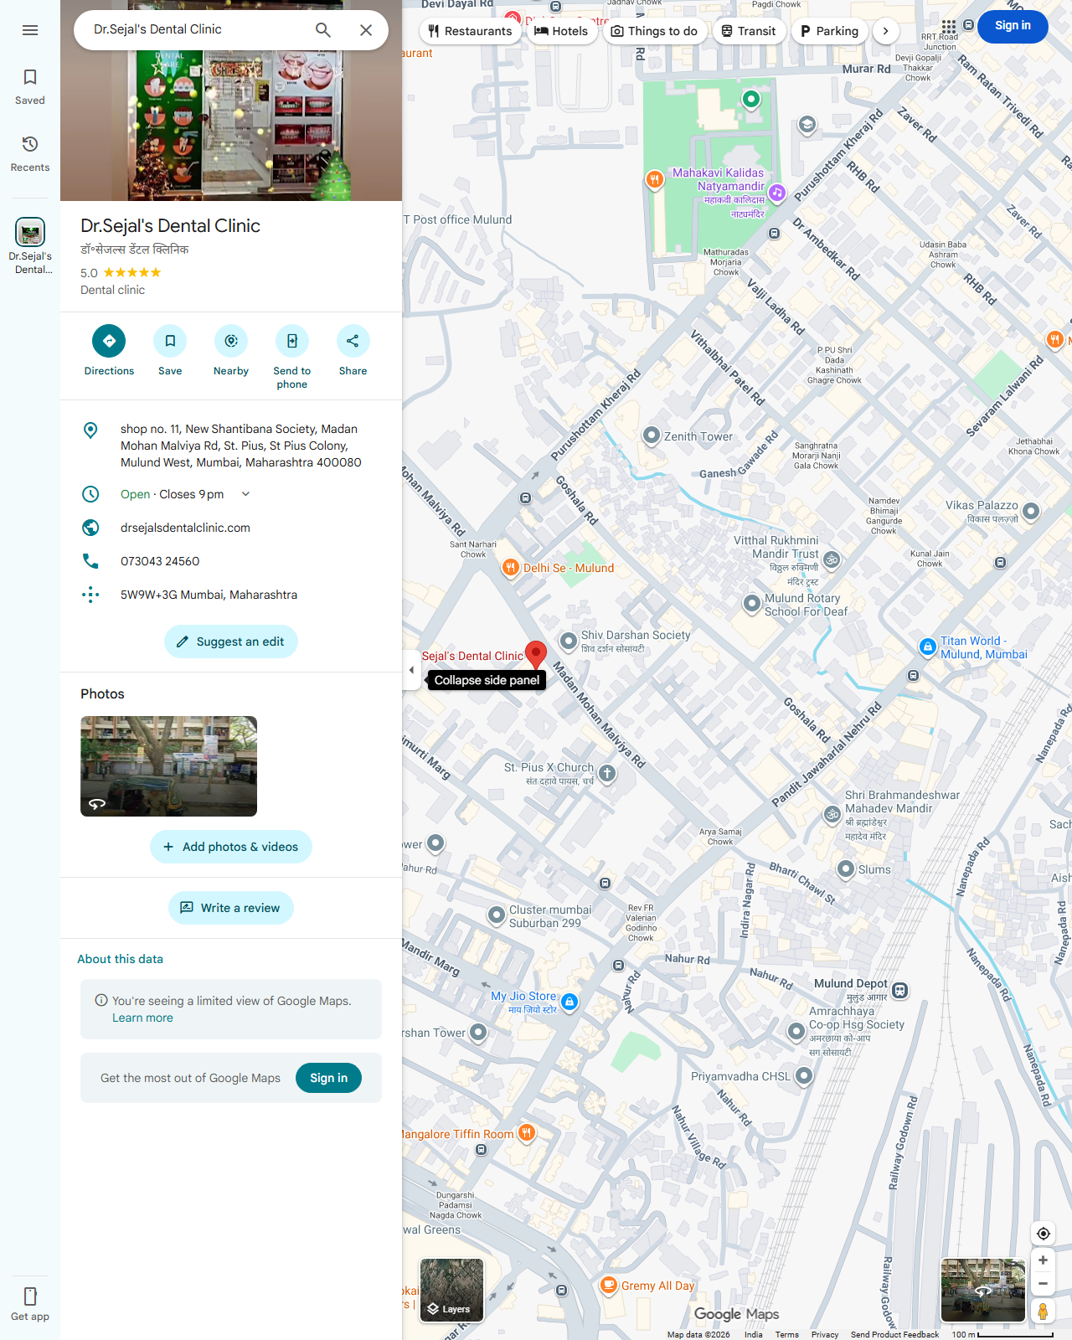This screenshot has width=1072, height=1340.
Task: Filter map by Restaurants chip
Action: [470, 31]
